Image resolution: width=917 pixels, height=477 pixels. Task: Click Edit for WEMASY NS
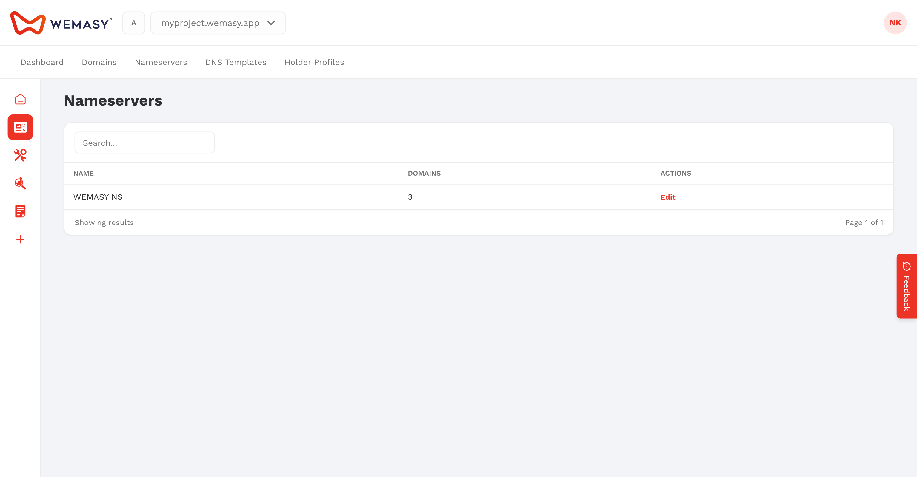click(x=668, y=197)
